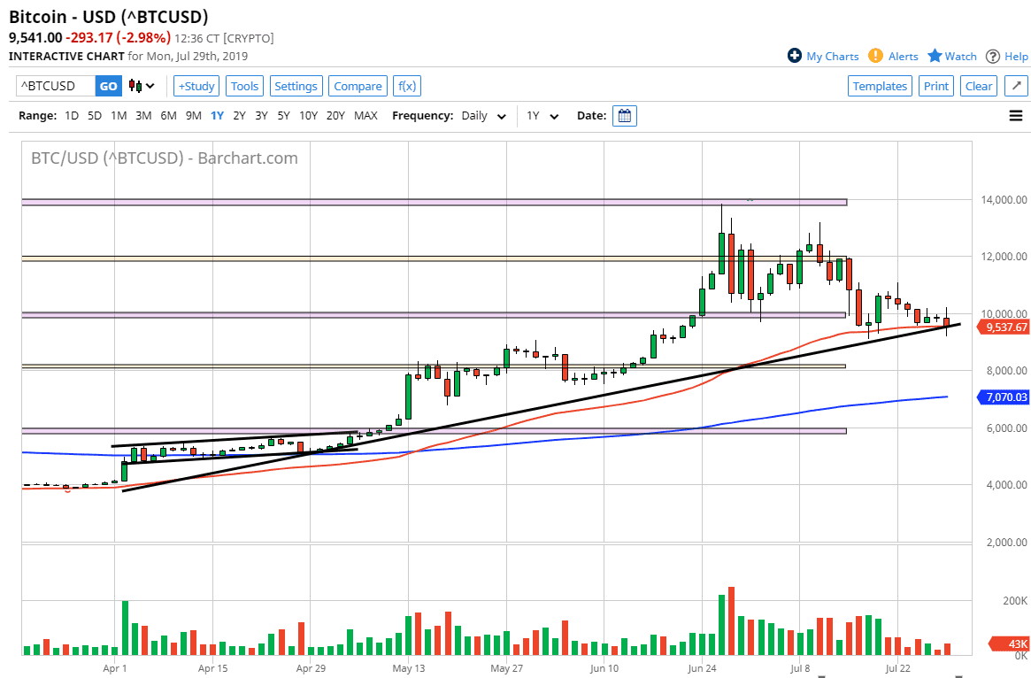This screenshot has width=1031, height=678.
Task: Open Help using the question mark icon
Action: (x=995, y=56)
